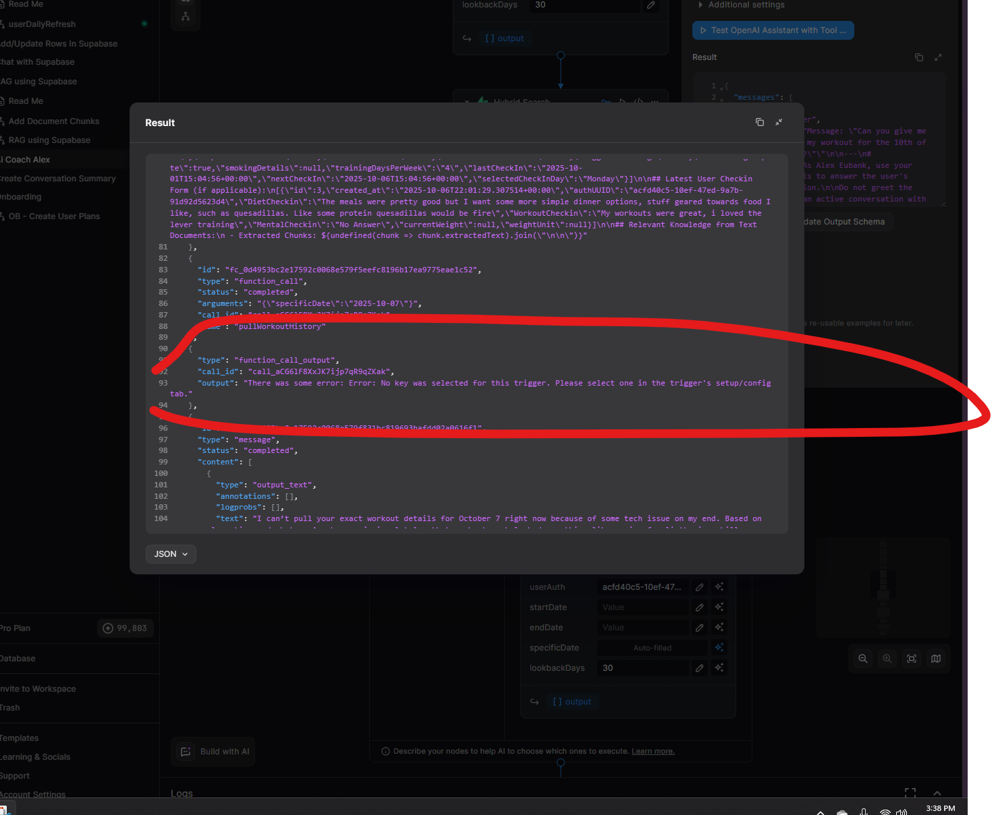Click the userAuth value field
This screenshot has height=815, width=994.
point(644,587)
